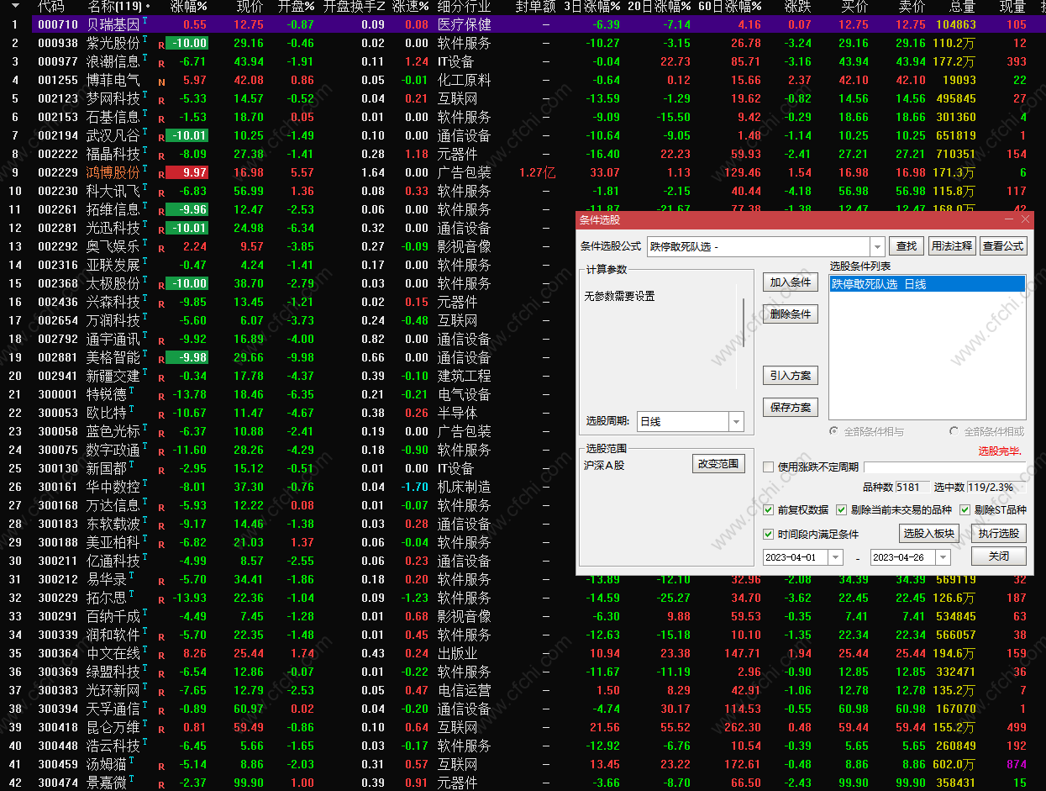1046x791 pixels.
Task: Select stock code 300364 中文在线
Action: pyautogui.click(x=58, y=654)
